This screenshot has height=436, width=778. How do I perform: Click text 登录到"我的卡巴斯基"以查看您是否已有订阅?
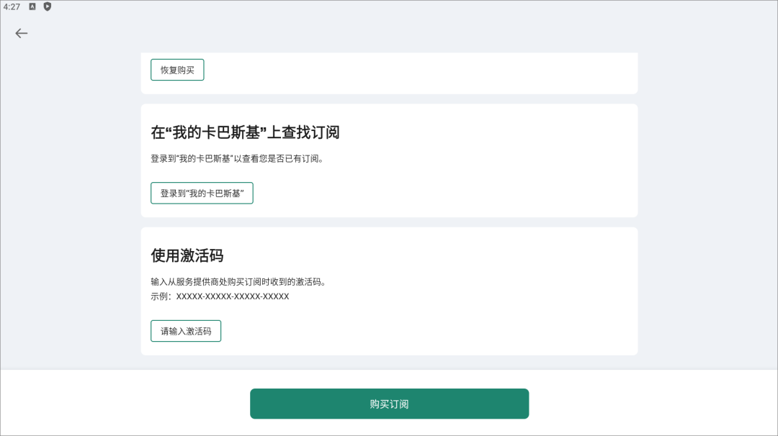tap(237, 158)
